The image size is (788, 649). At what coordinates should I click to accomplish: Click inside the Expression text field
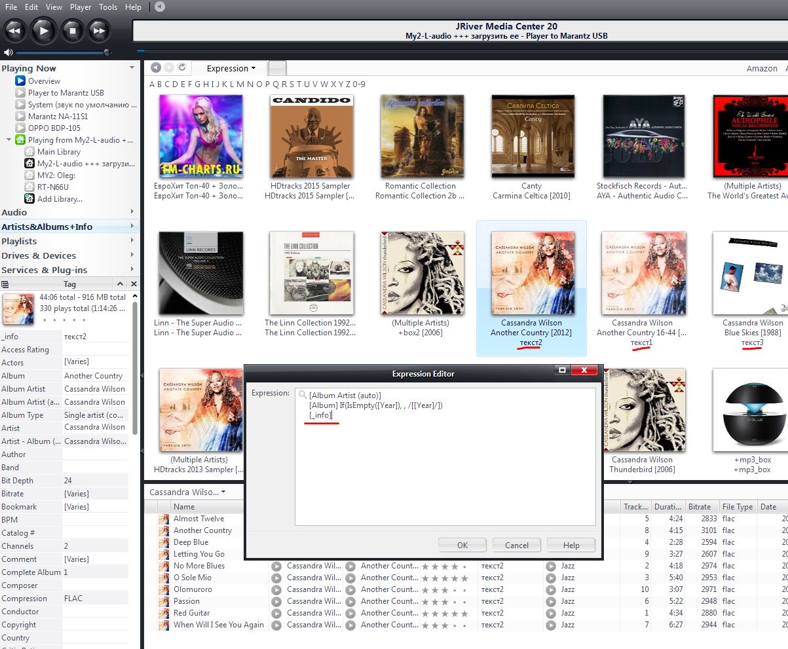445,456
